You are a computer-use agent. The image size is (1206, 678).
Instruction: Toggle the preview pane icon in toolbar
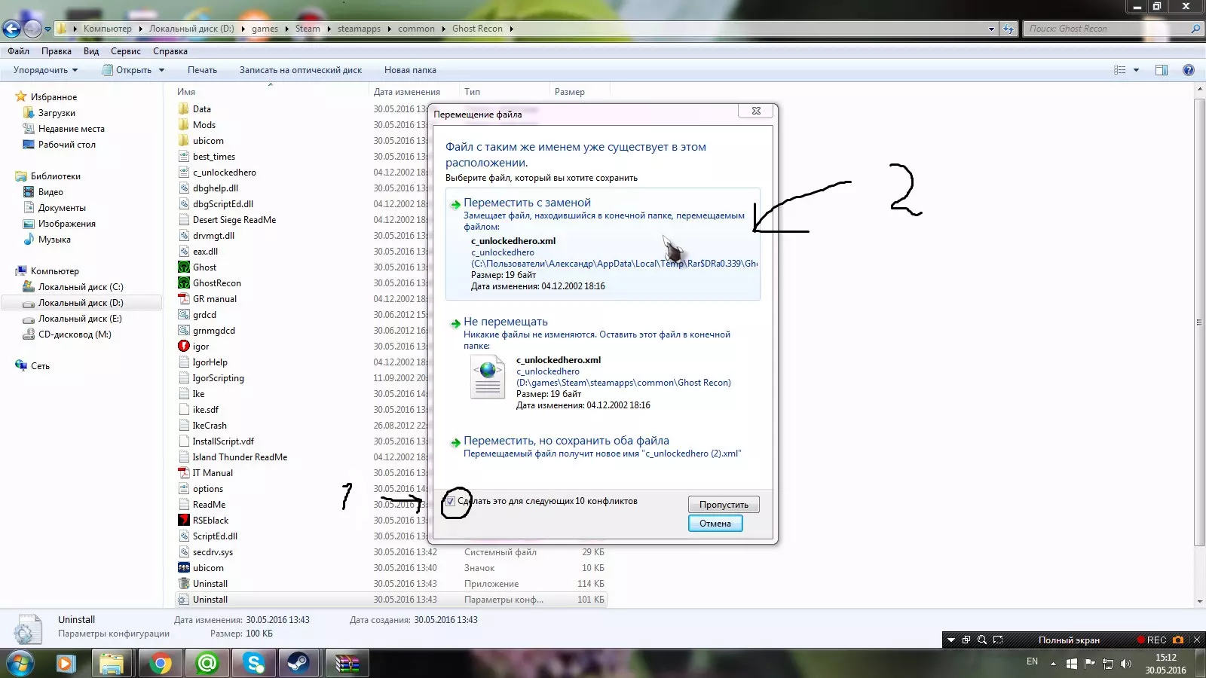pos(1162,70)
